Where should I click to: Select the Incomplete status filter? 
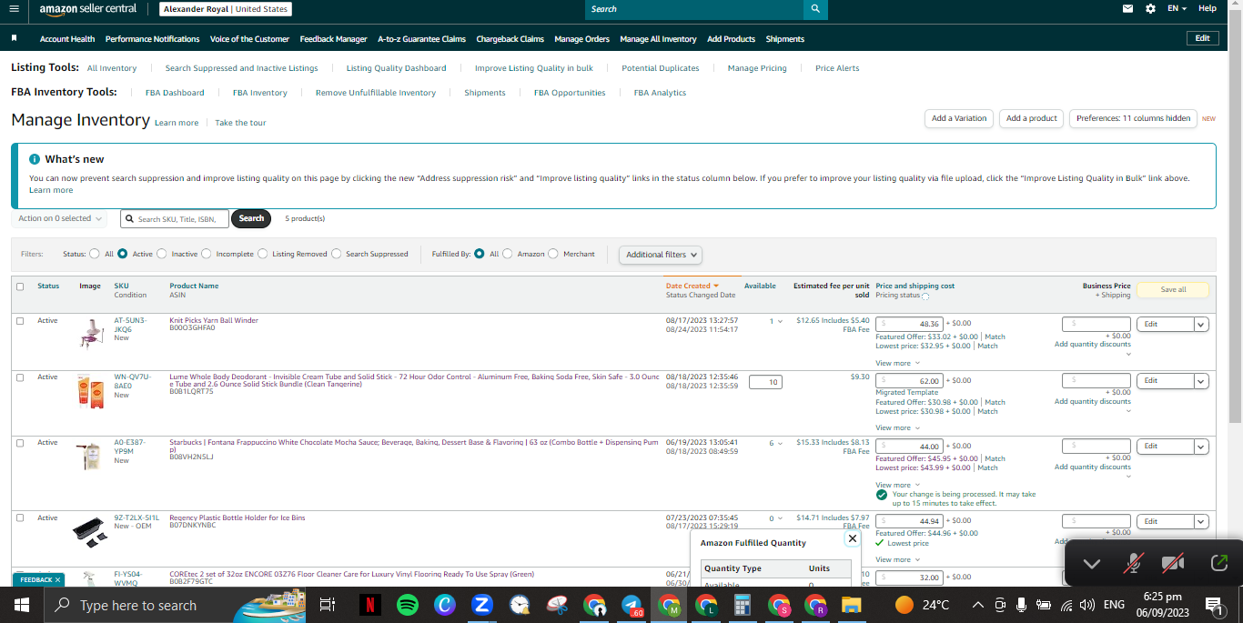coord(207,254)
